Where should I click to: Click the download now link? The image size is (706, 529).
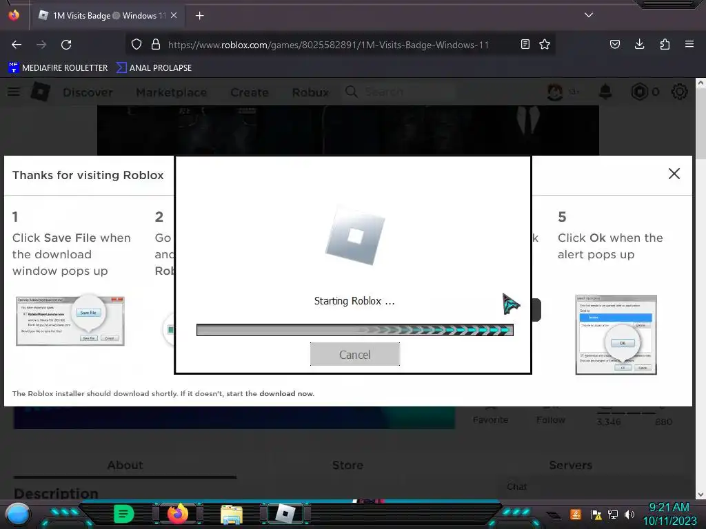point(286,393)
